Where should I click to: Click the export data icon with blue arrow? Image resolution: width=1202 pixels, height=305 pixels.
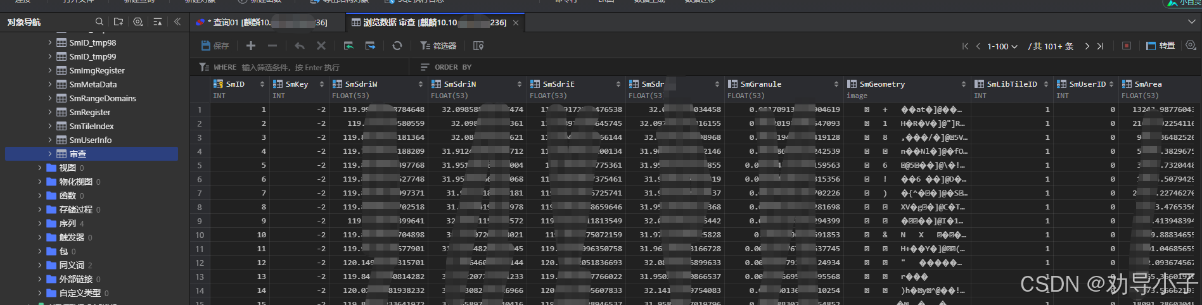(x=370, y=46)
